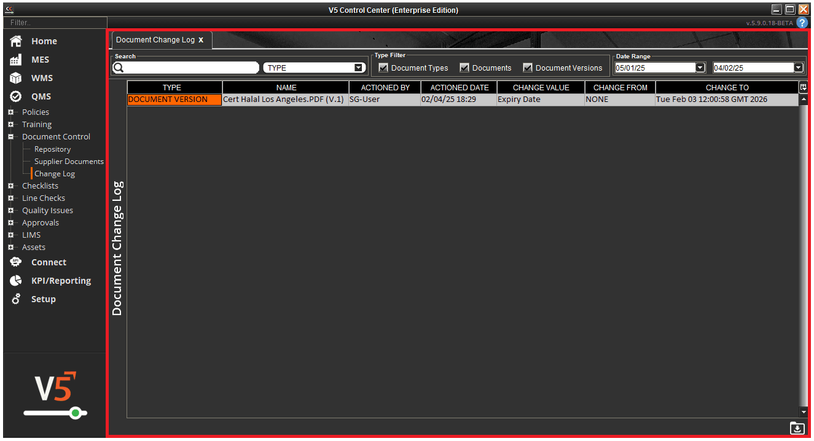Open the TYPE search field dropdown

[x=359, y=68]
